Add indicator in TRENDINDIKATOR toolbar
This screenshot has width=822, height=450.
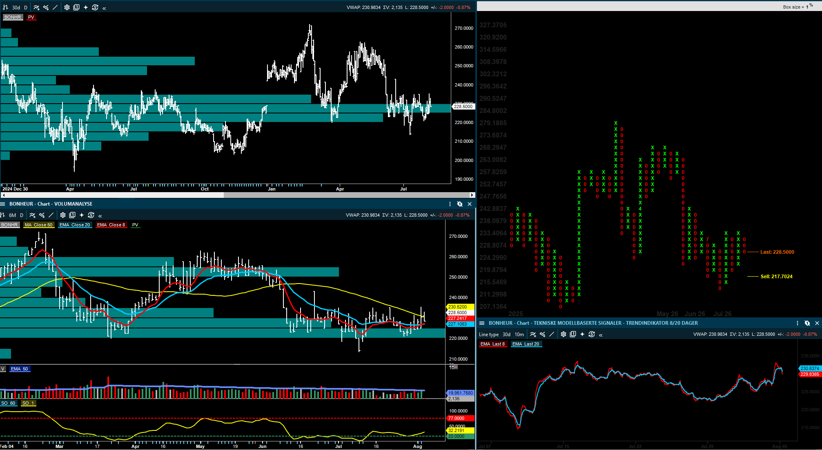pyautogui.click(x=533, y=334)
